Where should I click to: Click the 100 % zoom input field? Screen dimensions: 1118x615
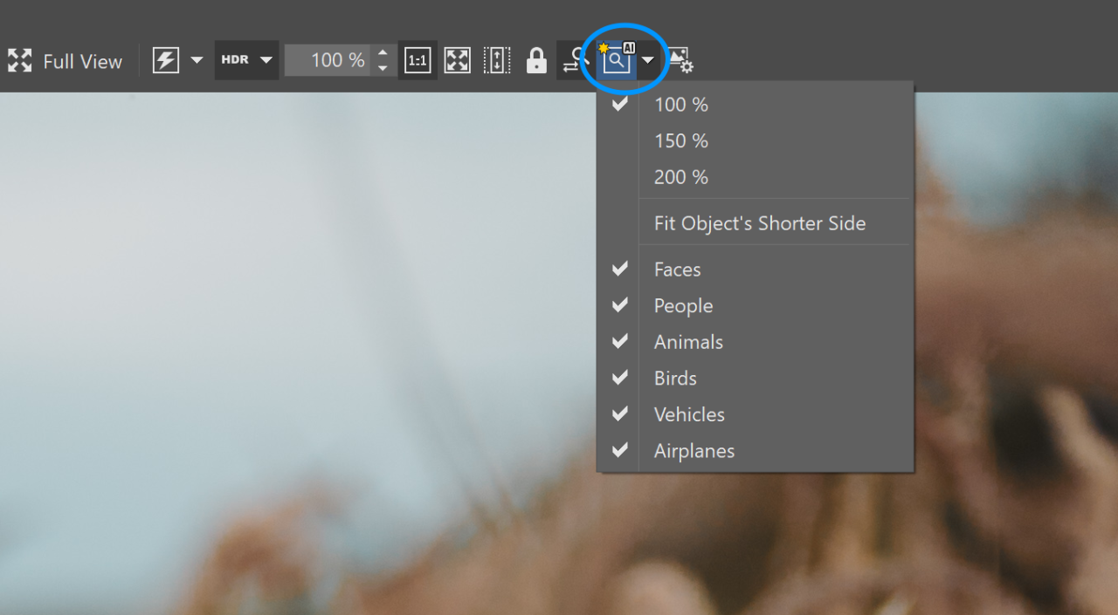click(x=328, y=60)
